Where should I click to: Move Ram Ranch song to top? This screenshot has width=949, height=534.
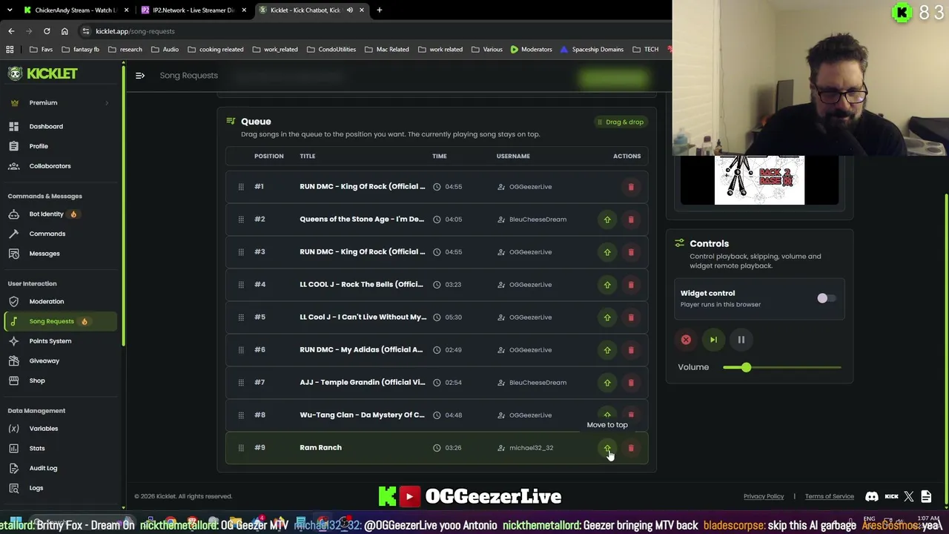pos(607,448)
